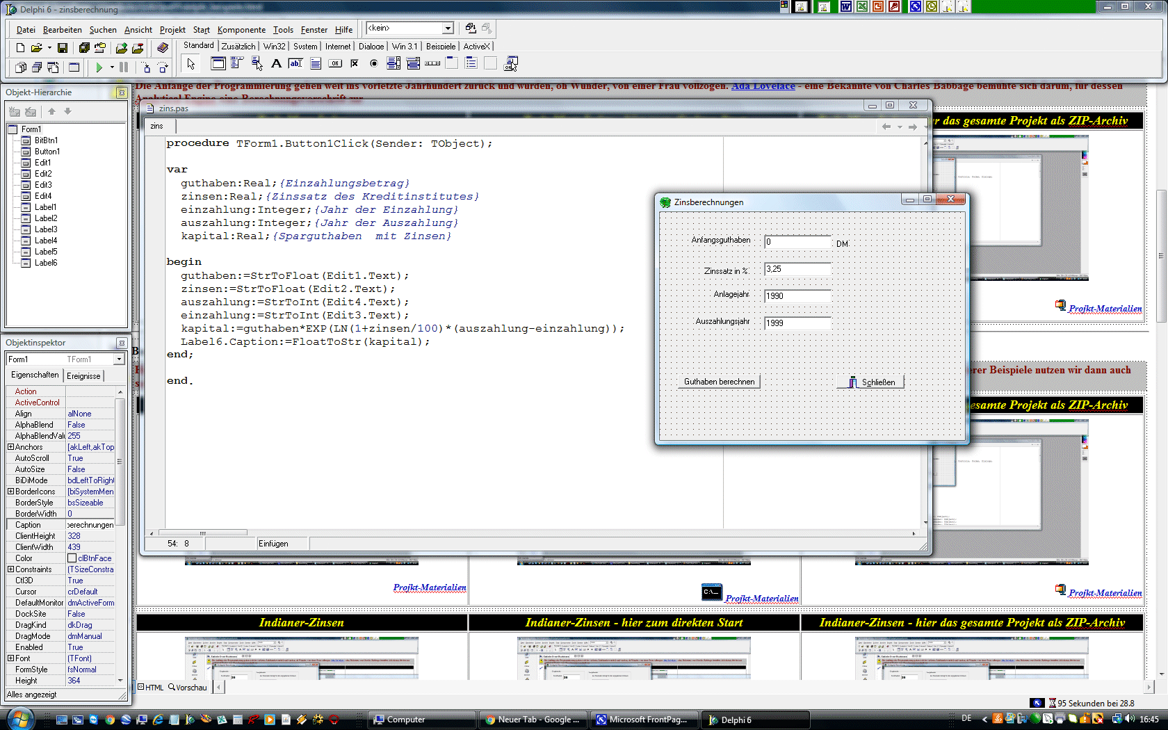Click the New Form toolbar icon
Viewport: 1168px width, 730px height.
74,67
